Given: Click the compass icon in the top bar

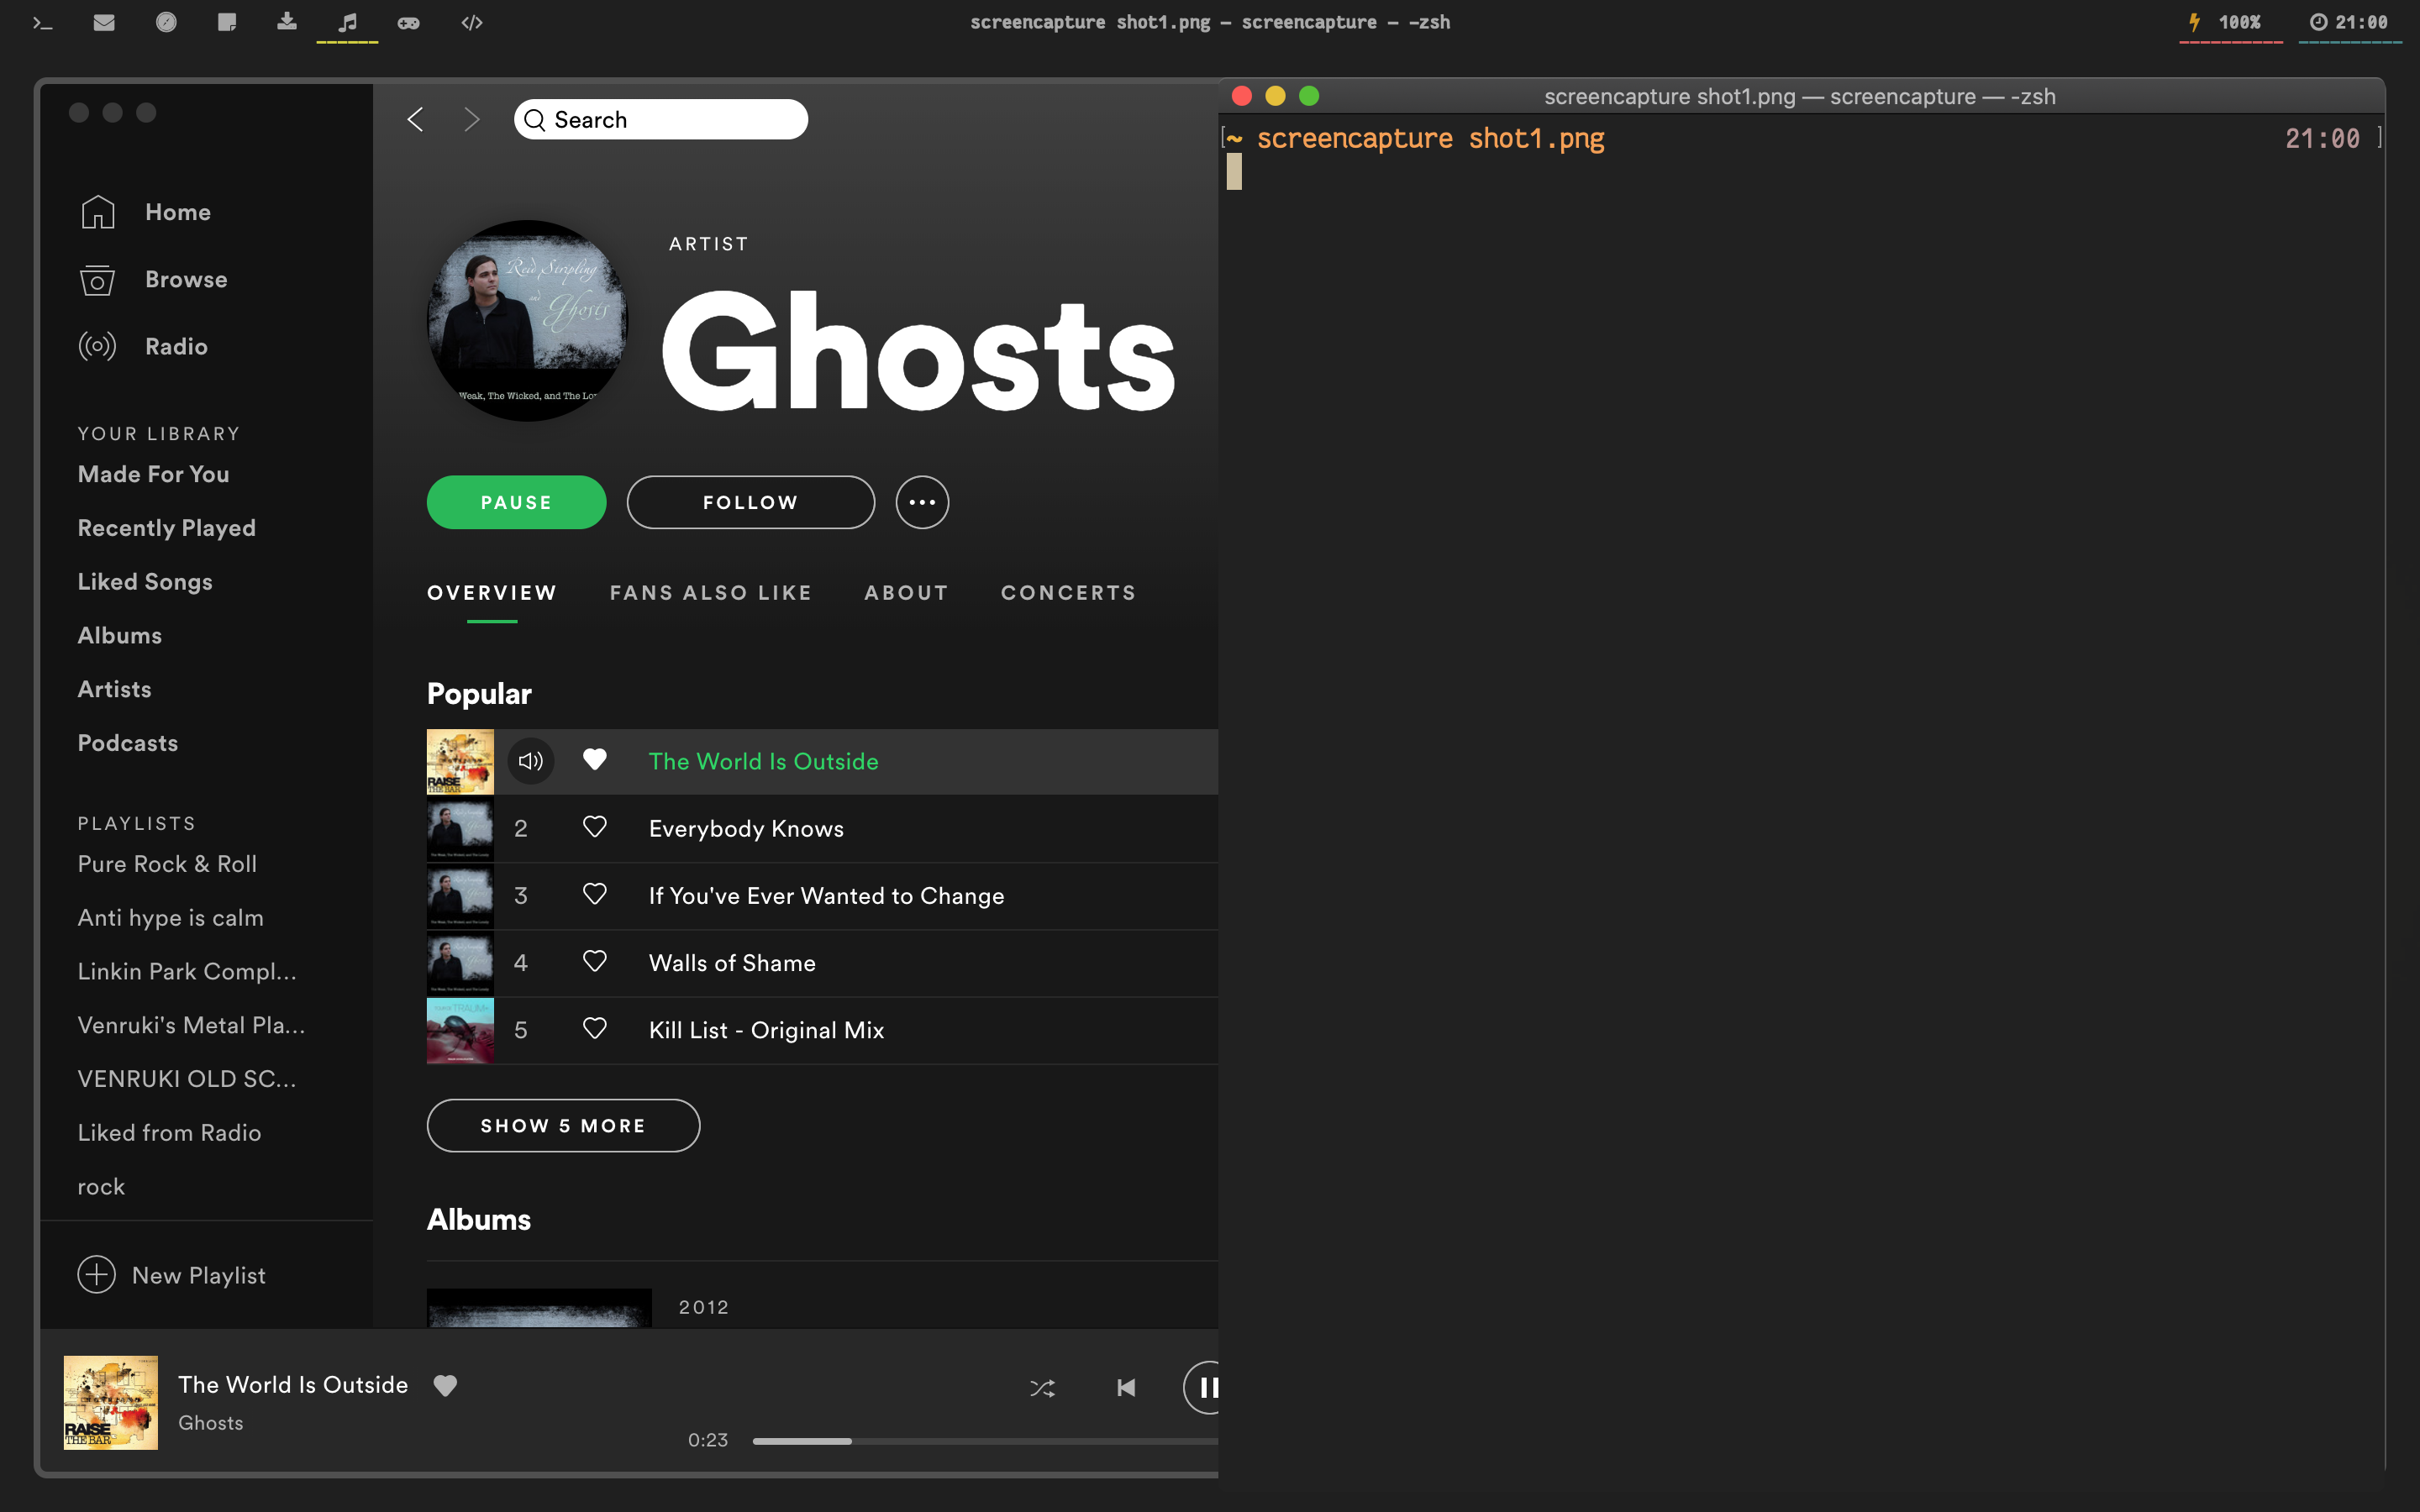Looking at the screenshot, I should [166, 22].
